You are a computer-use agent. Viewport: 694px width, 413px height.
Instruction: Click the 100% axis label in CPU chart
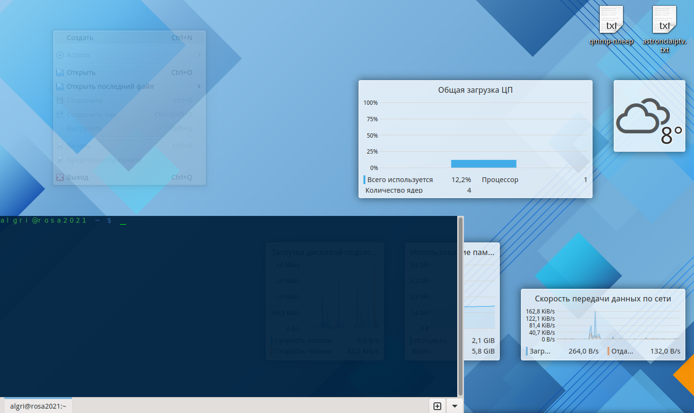click(x=371, y=103)
